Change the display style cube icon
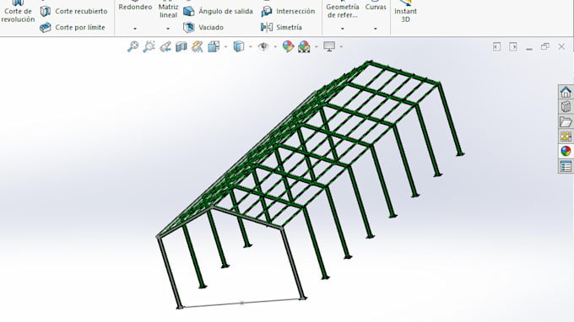Viewport: 574px width, 322px height. click(x=239, y=47)
